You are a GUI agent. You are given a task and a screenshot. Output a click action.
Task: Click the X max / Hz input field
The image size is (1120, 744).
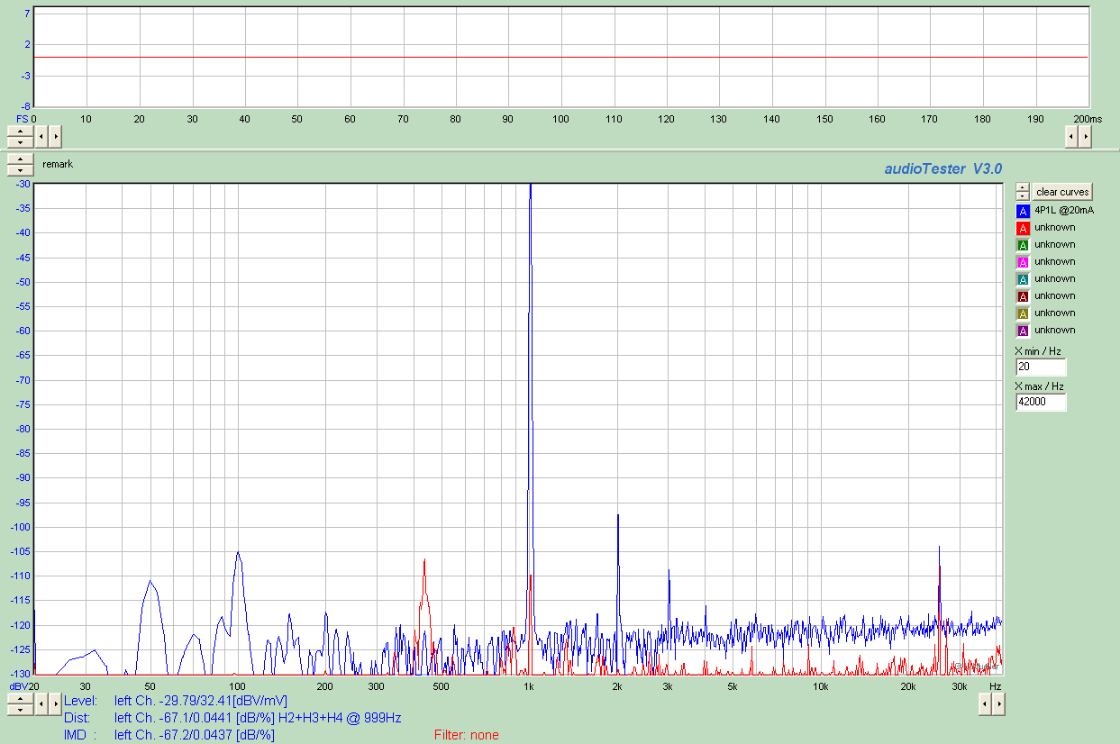click(1041, 402)
